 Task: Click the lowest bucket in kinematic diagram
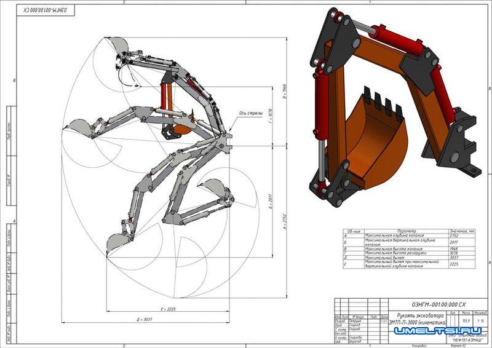(116, 241)
